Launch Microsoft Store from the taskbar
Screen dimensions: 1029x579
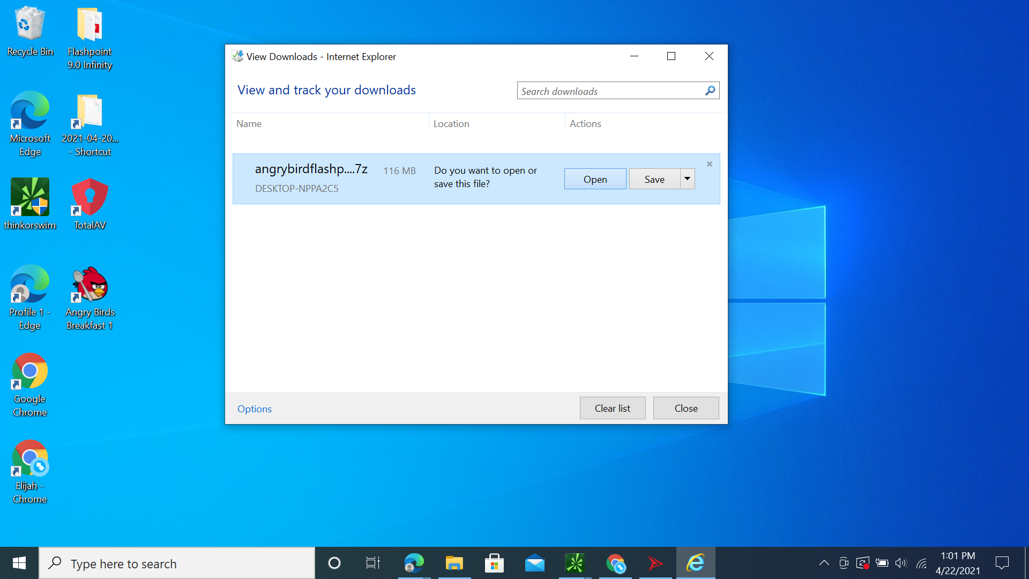[494, 563]
